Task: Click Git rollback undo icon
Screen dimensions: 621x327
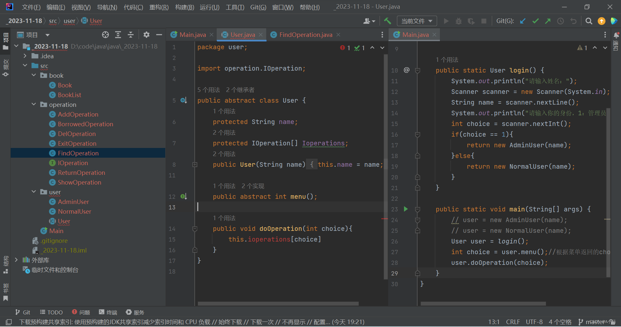Action: [573, 21]
